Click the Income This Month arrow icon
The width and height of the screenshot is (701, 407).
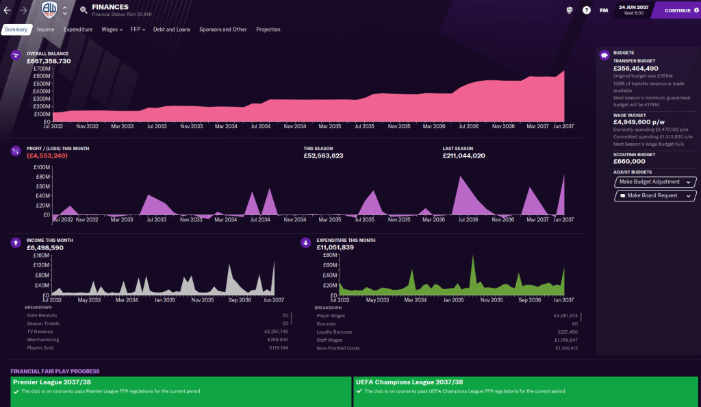(x=16, y=243)
